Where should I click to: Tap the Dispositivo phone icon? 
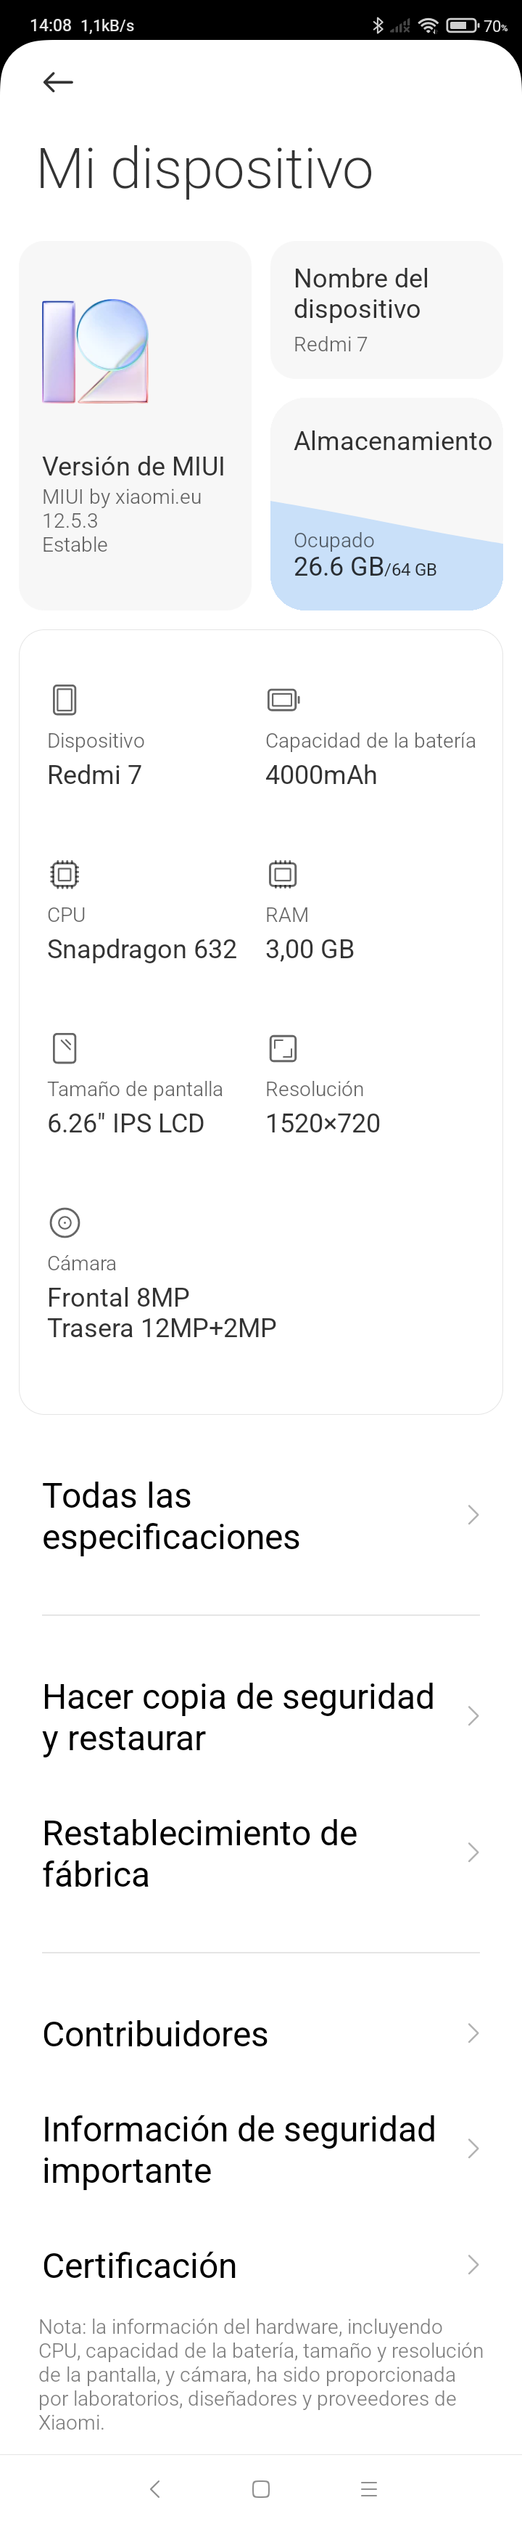[x=65, y=700]
